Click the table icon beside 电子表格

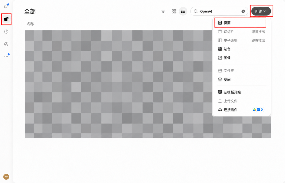pos(220,40)
